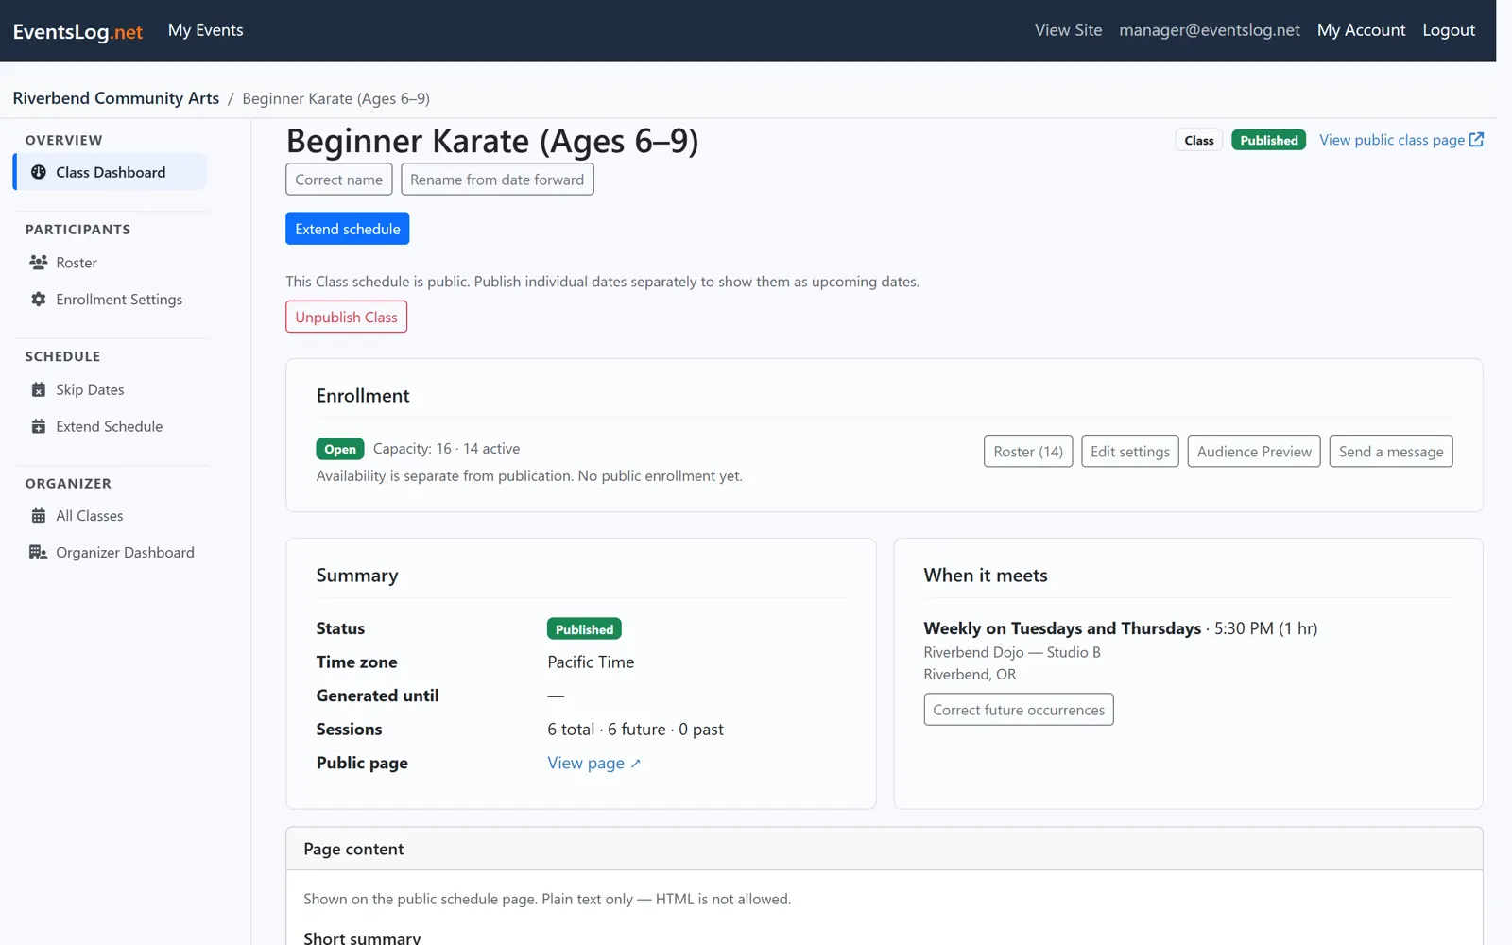Open Audience Preview
This screenshot has height=945, width=1512.
(x=1254, y=452)
